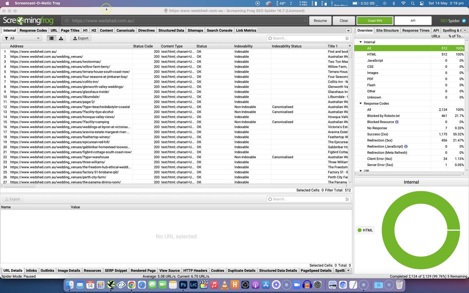This screenshot has height=293, width=469.
Task: Open Google Chrome from the dock
Action: (132, 285)
